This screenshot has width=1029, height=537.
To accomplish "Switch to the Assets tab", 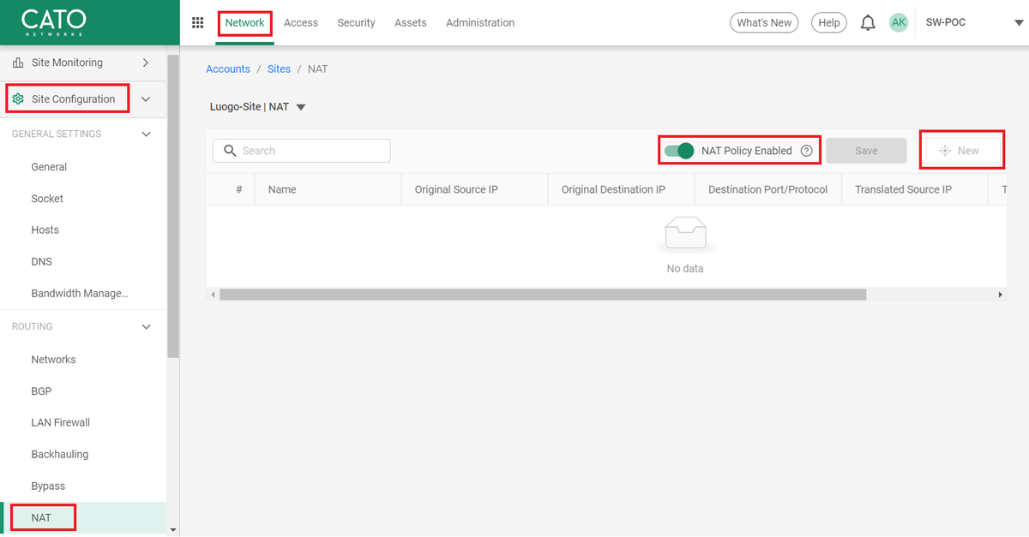I will click(410, 23).
